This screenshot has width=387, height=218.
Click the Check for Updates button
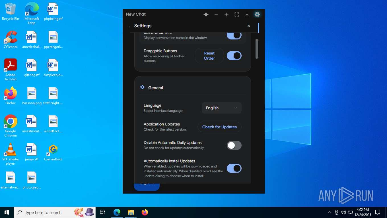[x=219, y=127]
